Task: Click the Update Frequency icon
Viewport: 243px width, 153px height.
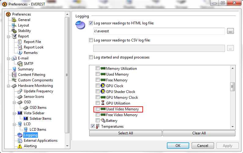Action: pos(20,91)
